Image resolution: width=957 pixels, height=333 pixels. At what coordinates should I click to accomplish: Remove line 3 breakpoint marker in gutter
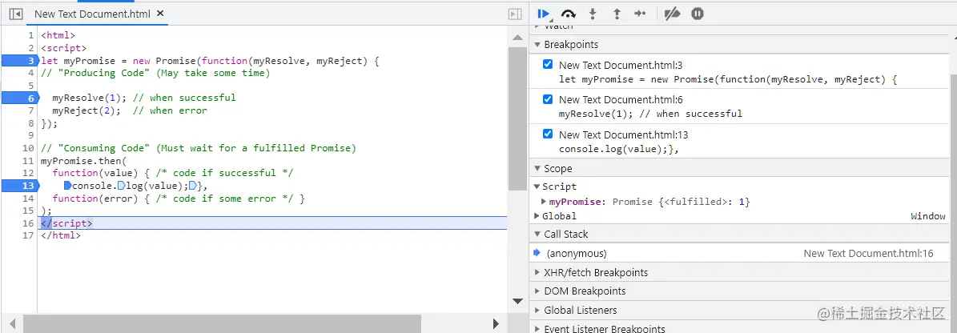(20, 60)
